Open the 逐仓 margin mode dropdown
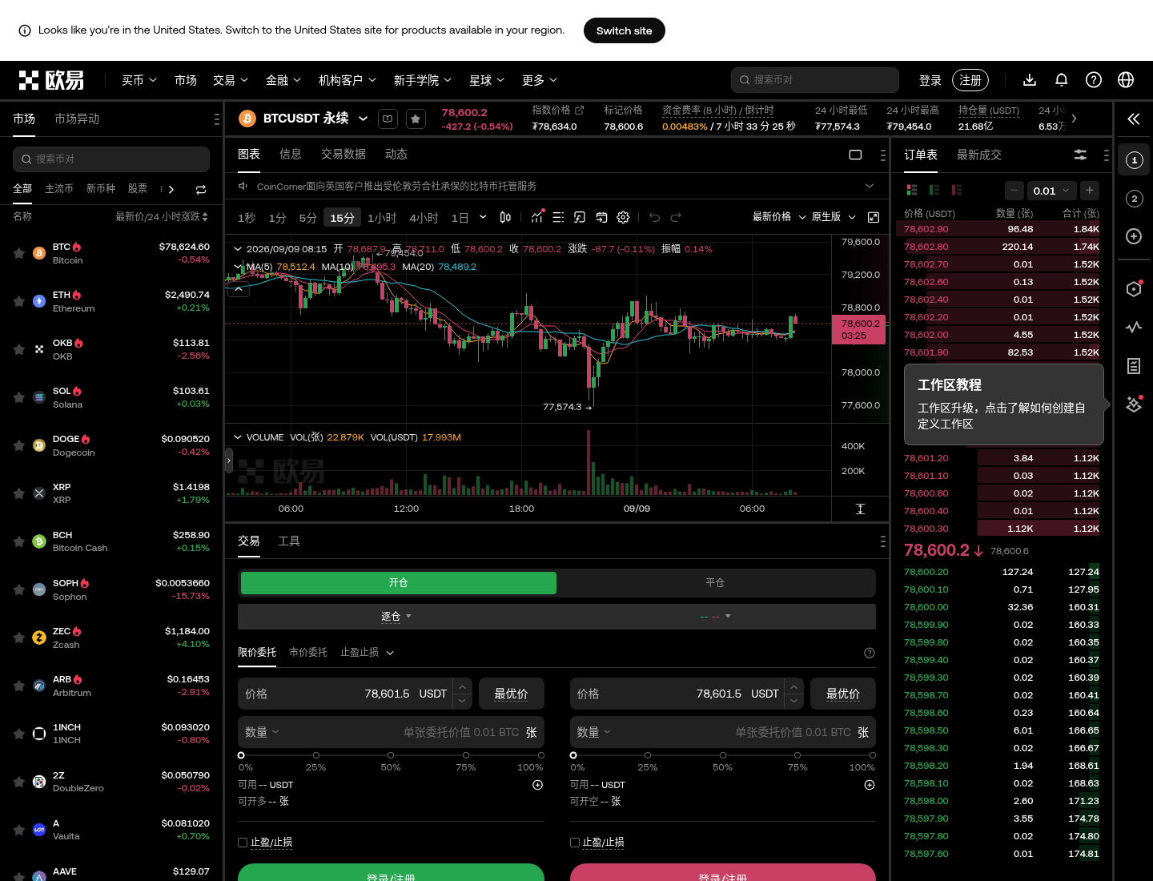 pos(396,617)
